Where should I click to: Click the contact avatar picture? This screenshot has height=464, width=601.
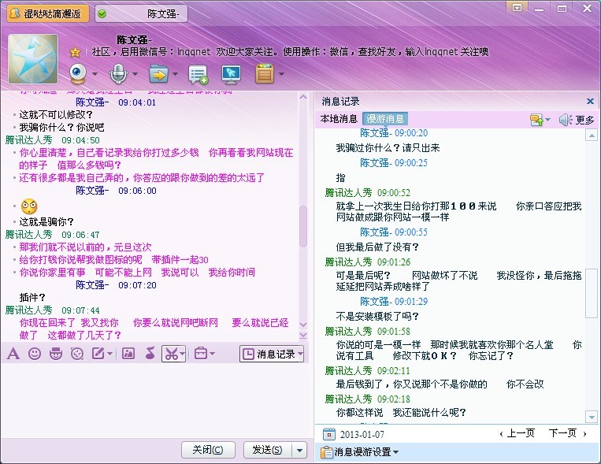tap(33, 58)
